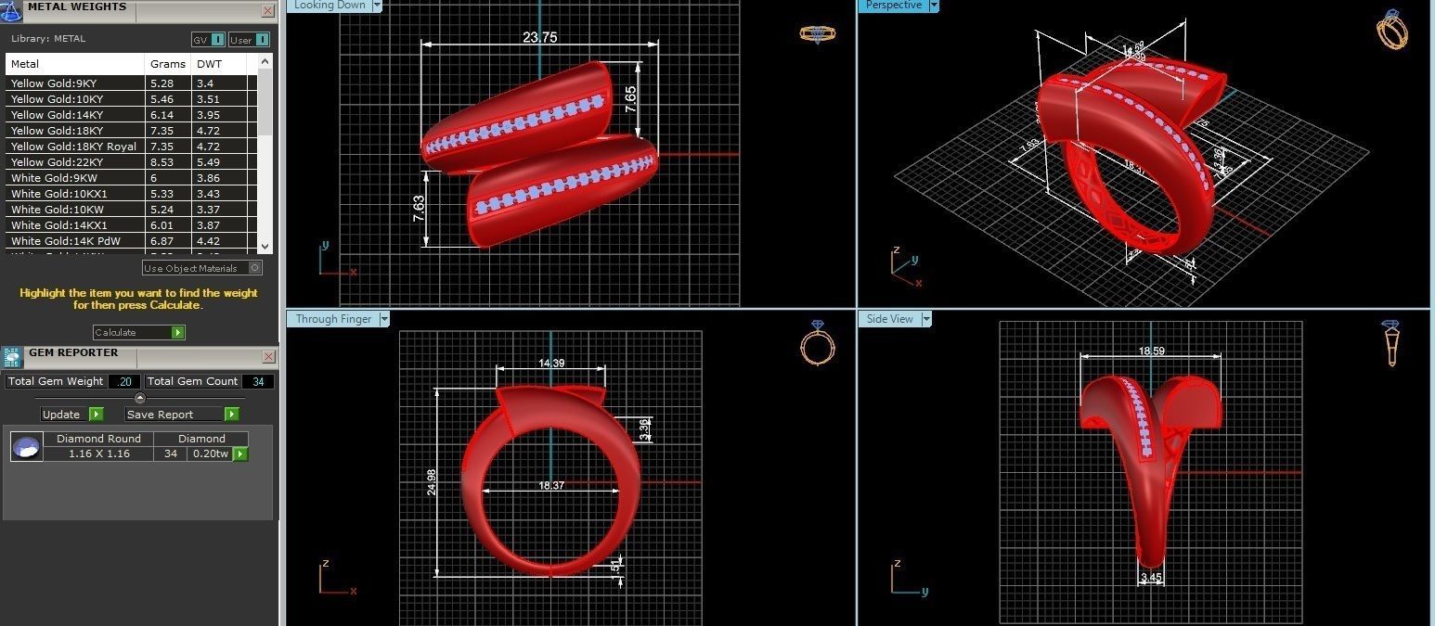Collapse Gem Reporter summary with up-arrow handle
Image resolution: width=1435 pixels, height=626 pixels.
[x=140, y=398]
